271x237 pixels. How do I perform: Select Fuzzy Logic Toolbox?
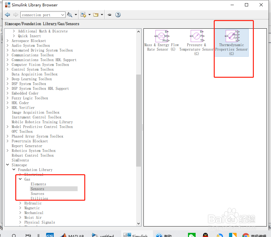(30, 98)
